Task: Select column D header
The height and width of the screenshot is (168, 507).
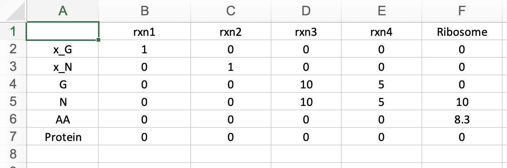Action: [305, 11]
